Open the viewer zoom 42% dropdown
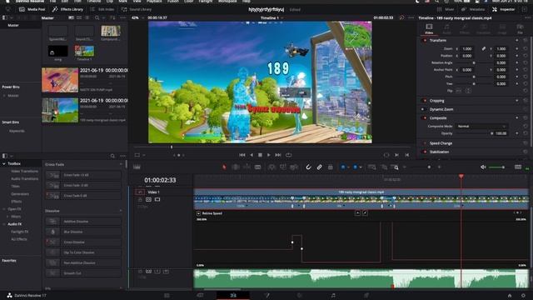 pyautogui.click(x=137, y=17)
